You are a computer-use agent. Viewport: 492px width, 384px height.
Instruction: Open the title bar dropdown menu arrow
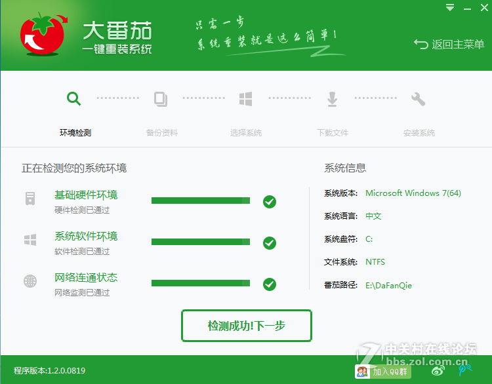tap(449, 7)
